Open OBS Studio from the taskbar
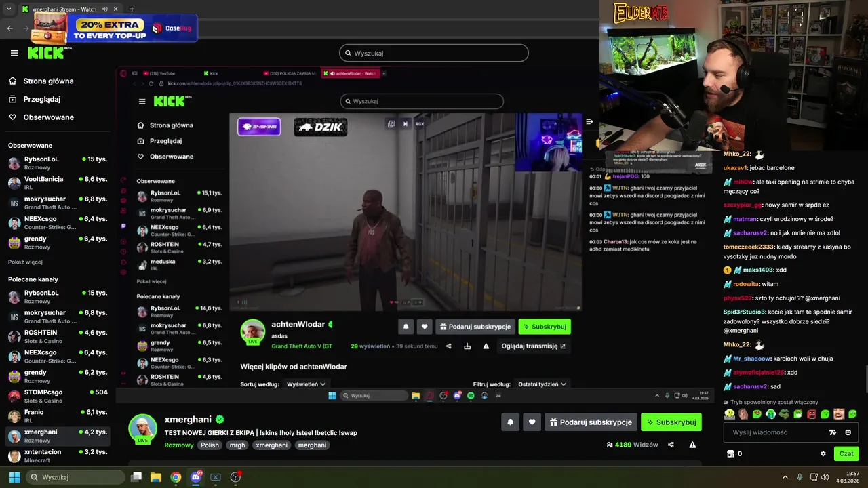 (x=235, y=477)
